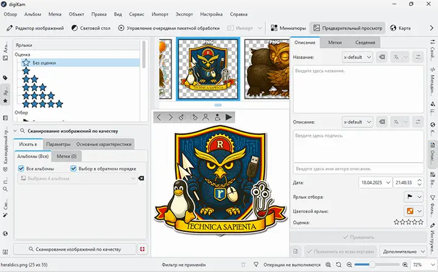
Task: Switch to Миниатюры thumbnails view
Action: coord(288,28)
